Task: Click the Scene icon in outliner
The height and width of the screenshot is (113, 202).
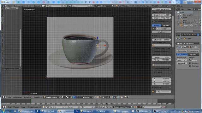Action: pyautogui.click(x=179, y=12)
